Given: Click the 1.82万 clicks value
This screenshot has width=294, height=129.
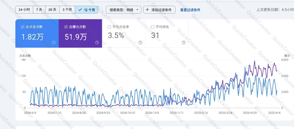Looking at the screenshot, I should pos(32,37).
